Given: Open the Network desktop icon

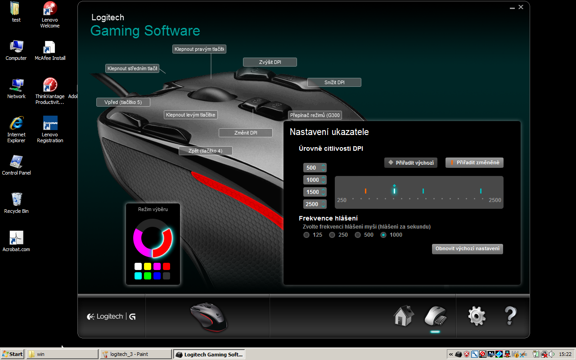Looking at the screenshot, I should (16, 89).
